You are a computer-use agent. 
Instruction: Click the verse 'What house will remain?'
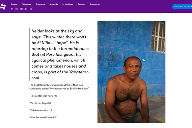click(x=43, y=117)
